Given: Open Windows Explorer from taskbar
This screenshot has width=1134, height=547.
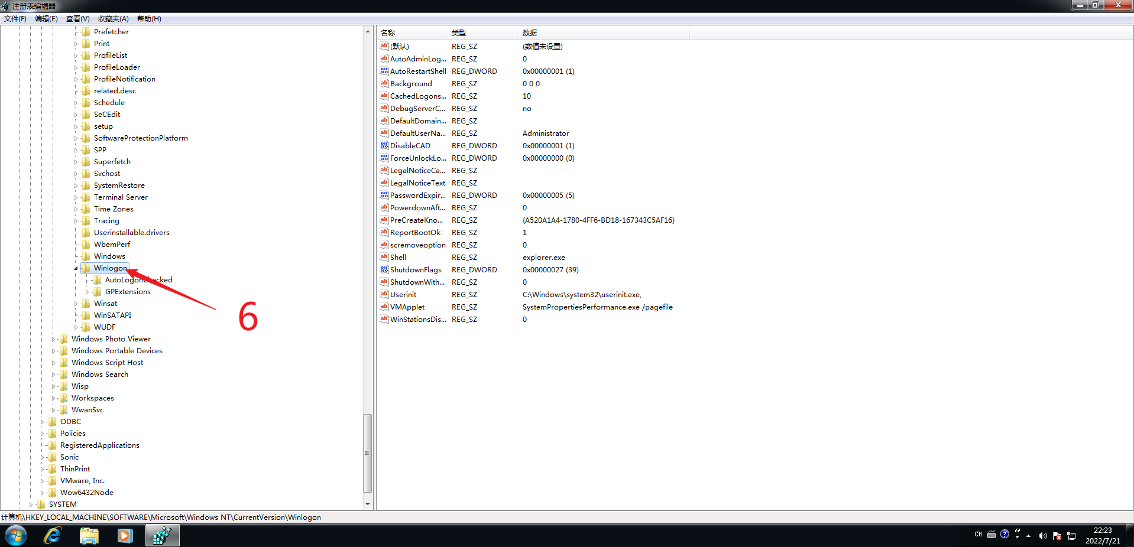Looking at the screenshot, I should click(x=89, y=536).
